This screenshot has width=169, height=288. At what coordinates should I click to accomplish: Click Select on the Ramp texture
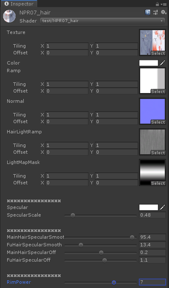(158, 91)
